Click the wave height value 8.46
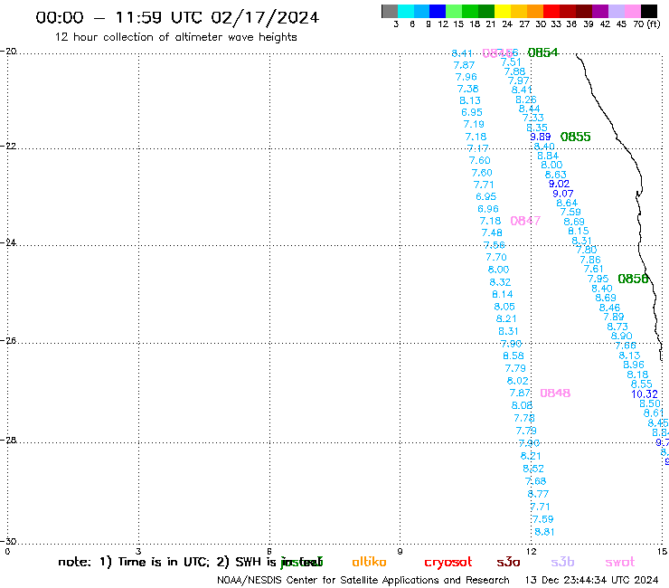Image resolution: width=669 pixels, height=588 pixels. click(609, 308)
